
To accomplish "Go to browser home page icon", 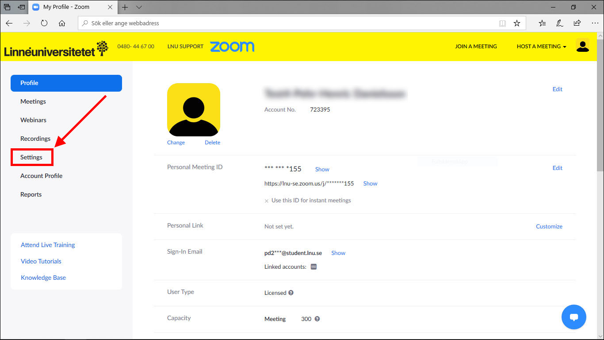I will [x=62, y=23].
